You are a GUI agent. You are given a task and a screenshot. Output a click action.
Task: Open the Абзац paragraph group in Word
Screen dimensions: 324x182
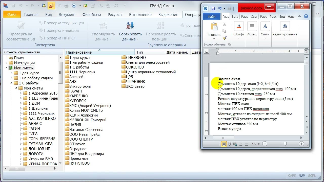click(x=252, y=30)
